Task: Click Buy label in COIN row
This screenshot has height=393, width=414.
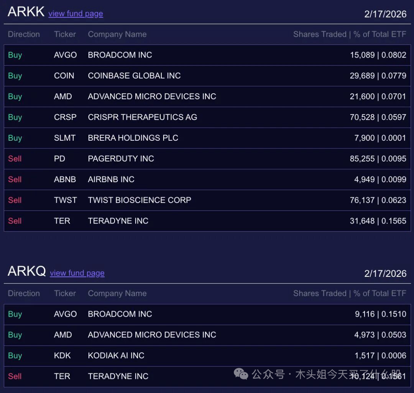Action: click(15, 76)
